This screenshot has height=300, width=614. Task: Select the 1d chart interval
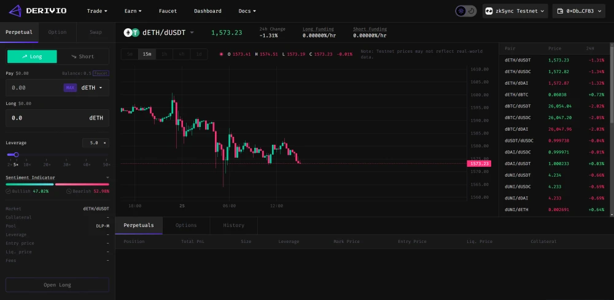point(199,54)
